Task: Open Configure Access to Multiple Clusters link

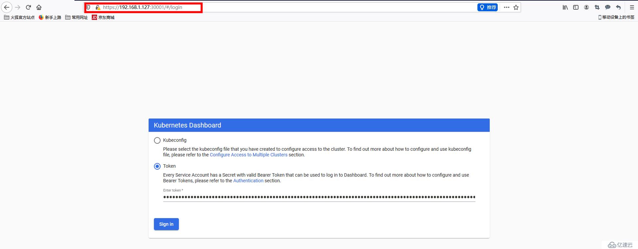Action: (x=249, y=155)
